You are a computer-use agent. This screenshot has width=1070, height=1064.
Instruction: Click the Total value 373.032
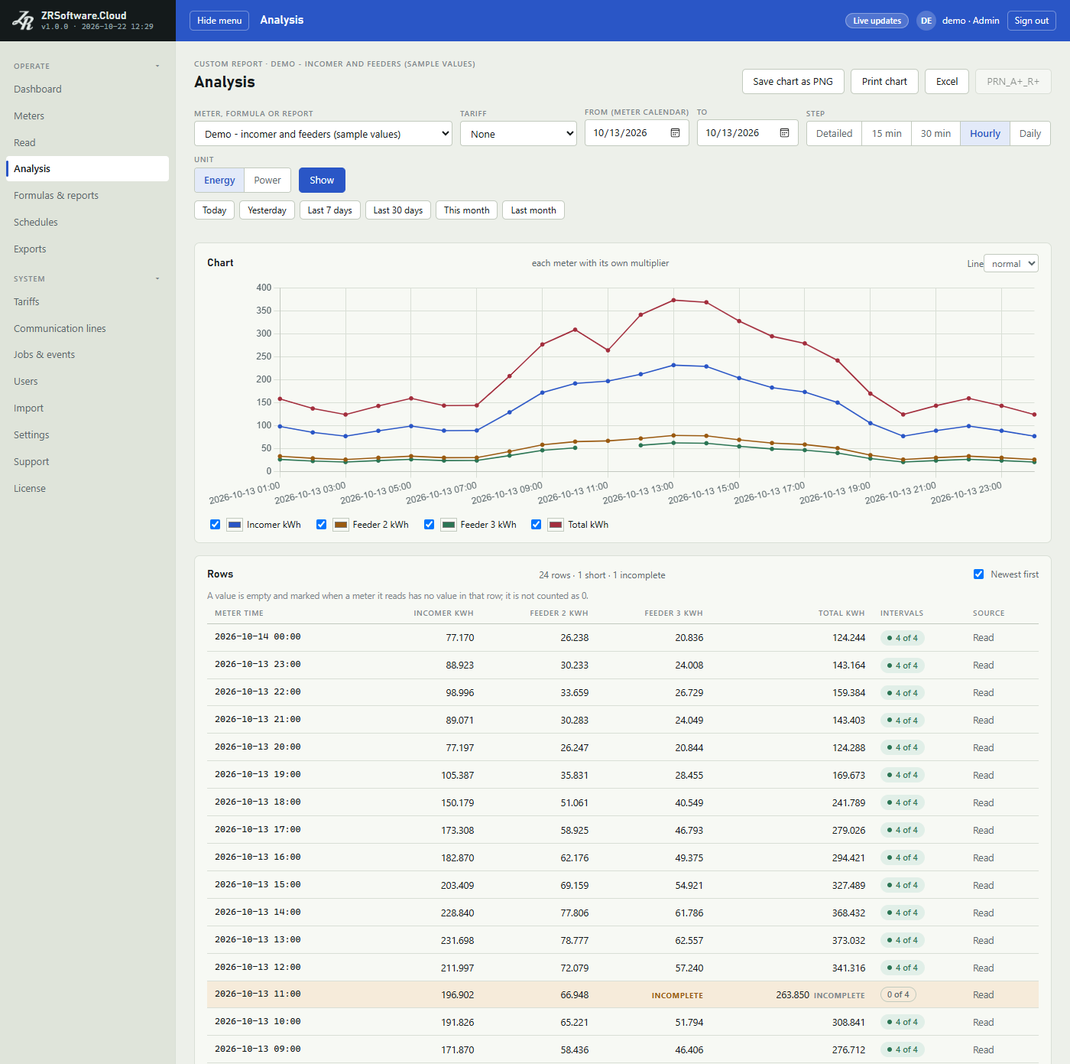848,941
